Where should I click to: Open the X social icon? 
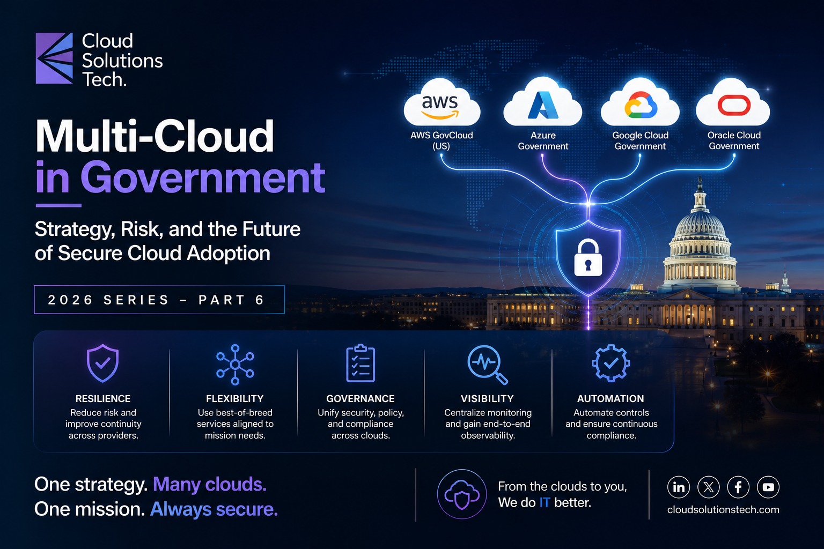[709, 487]
